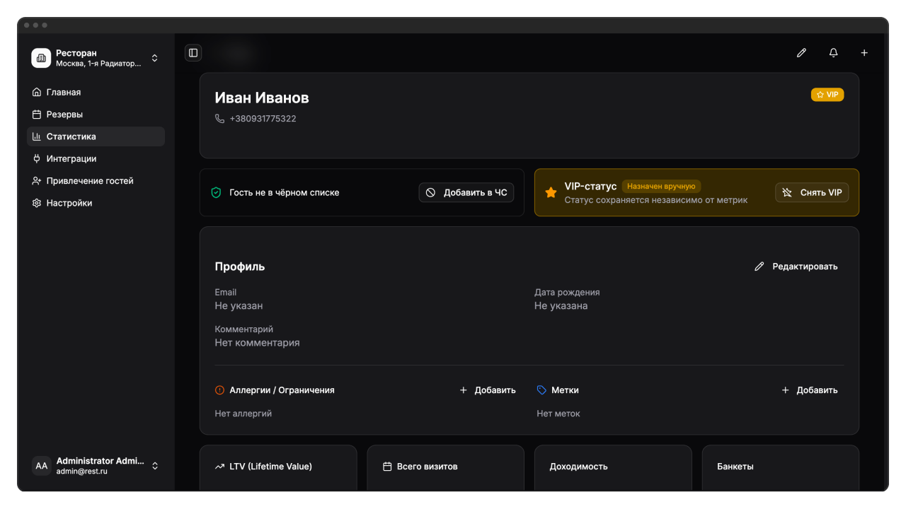
Task: Open notifications bell icon
Action: (833, 53)
